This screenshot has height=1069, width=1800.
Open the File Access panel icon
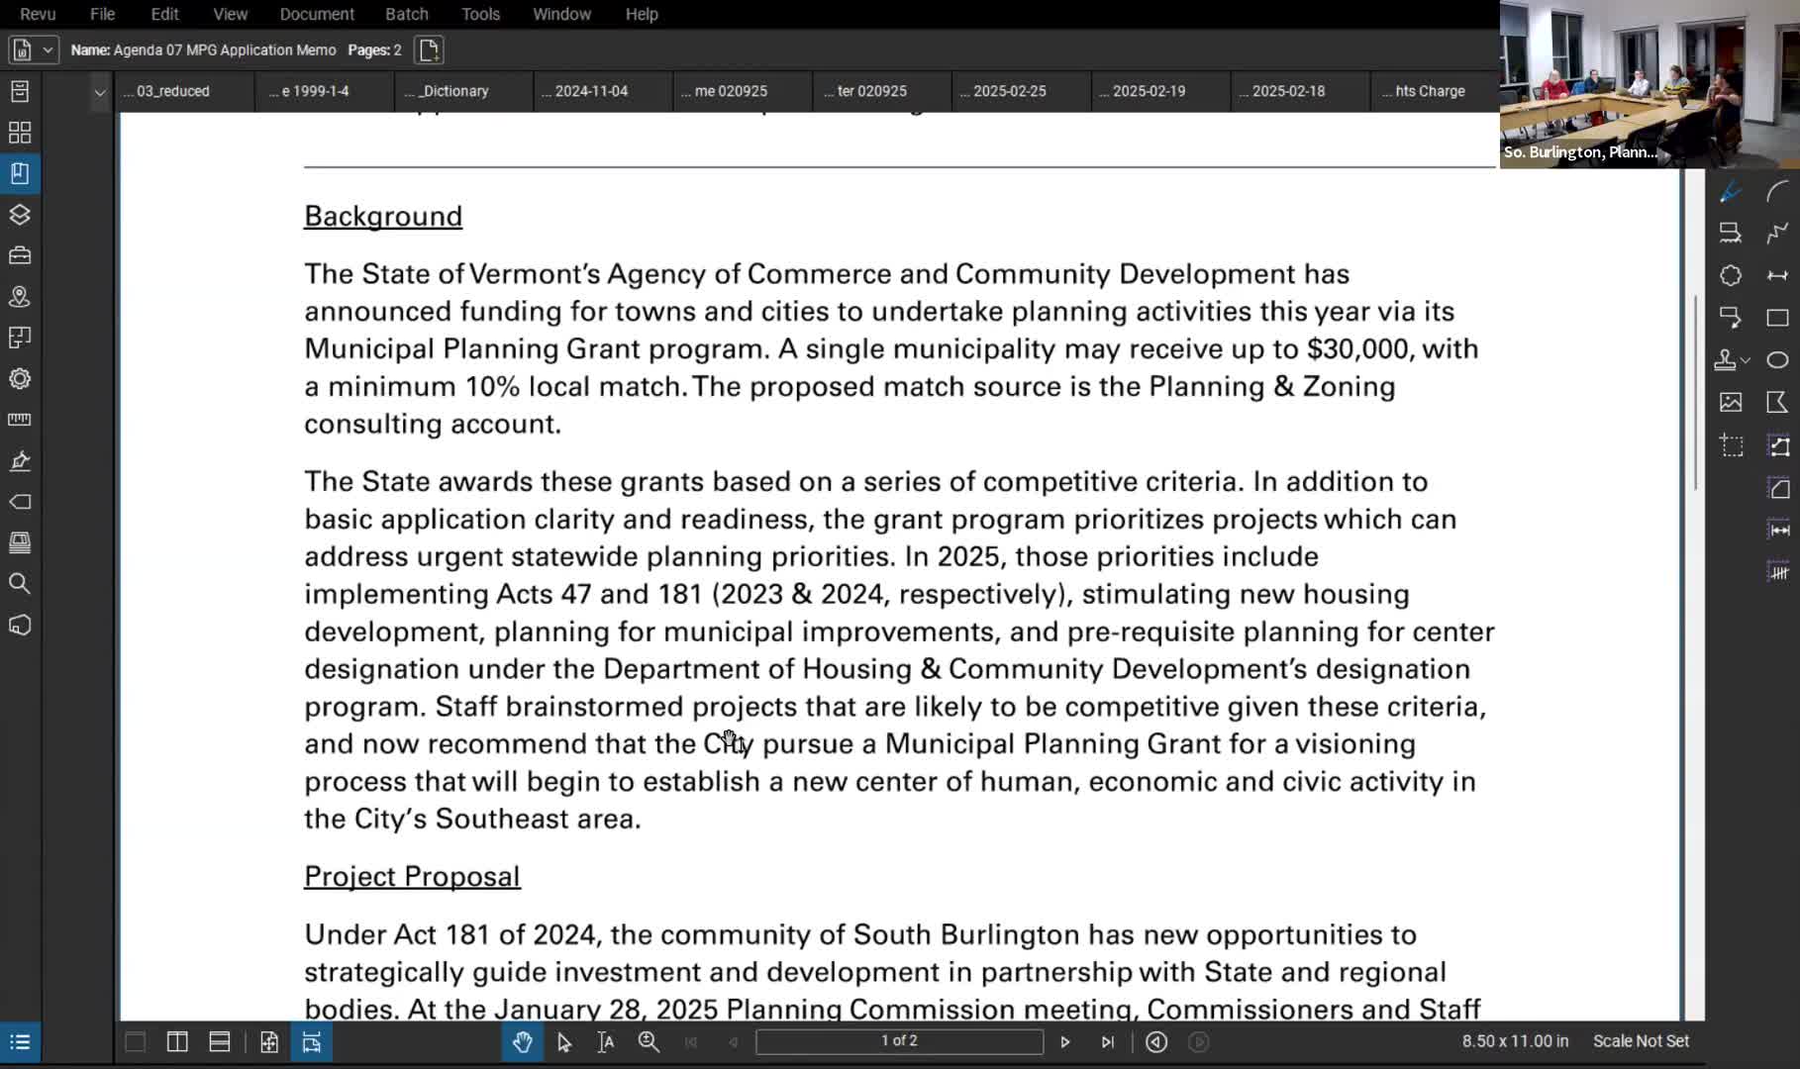tap(20, 91)
